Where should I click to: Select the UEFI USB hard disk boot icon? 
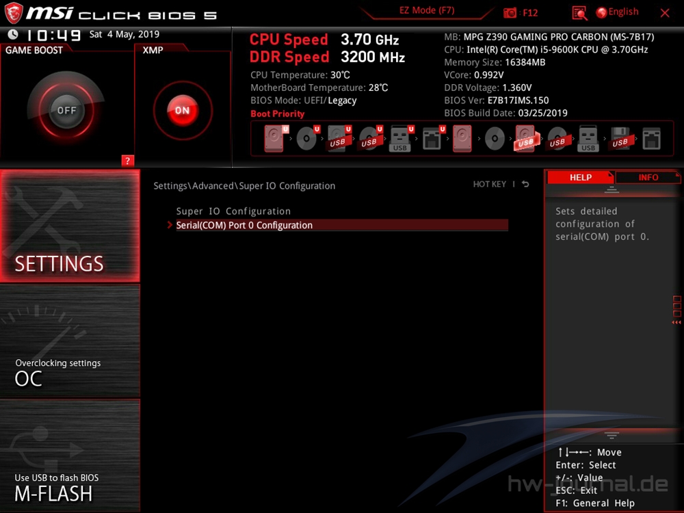coord(339,139)
